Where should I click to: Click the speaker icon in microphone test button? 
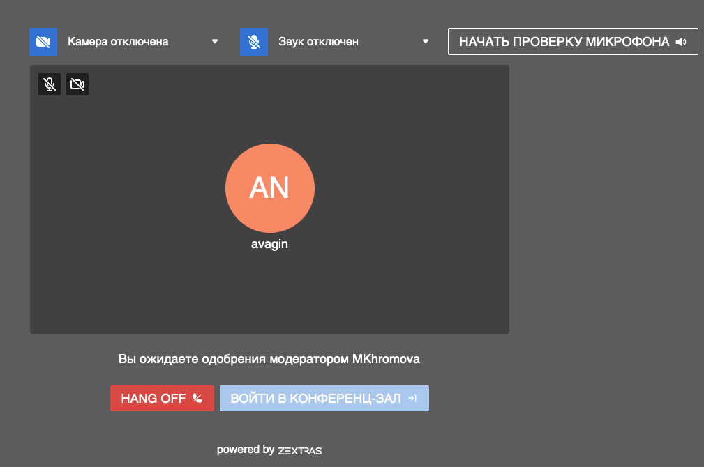click(681, 42)
